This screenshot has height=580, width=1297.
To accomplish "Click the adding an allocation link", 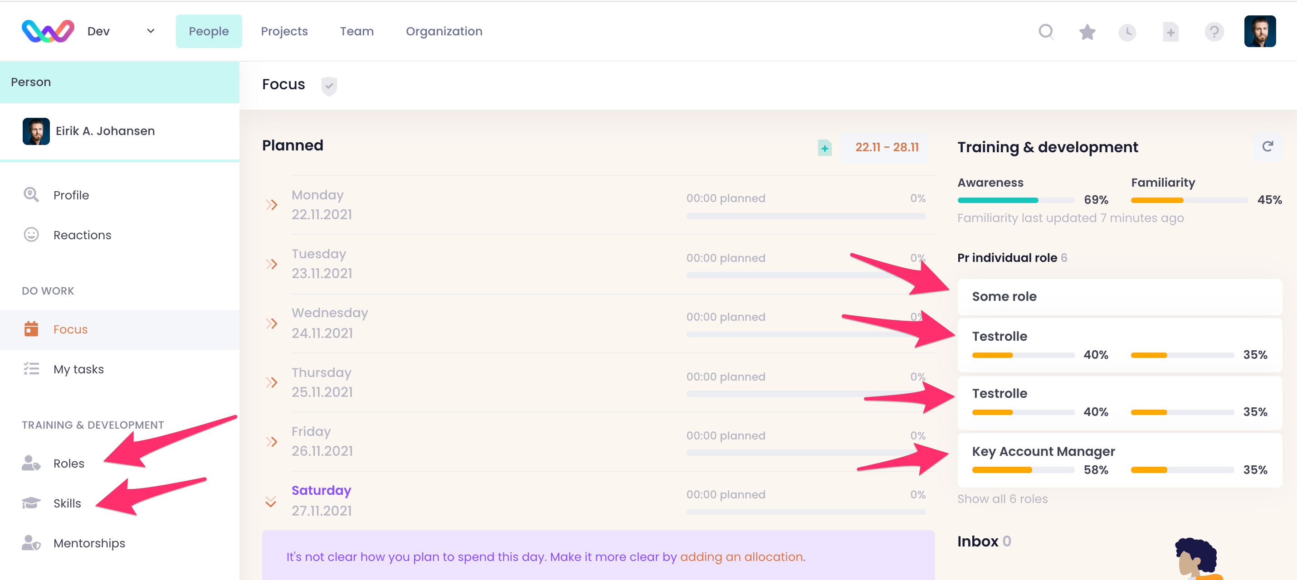I will tap(742, 556).
